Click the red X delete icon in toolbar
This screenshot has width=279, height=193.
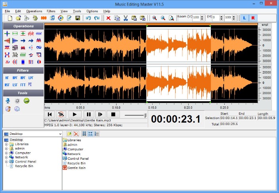click(109, 18)
